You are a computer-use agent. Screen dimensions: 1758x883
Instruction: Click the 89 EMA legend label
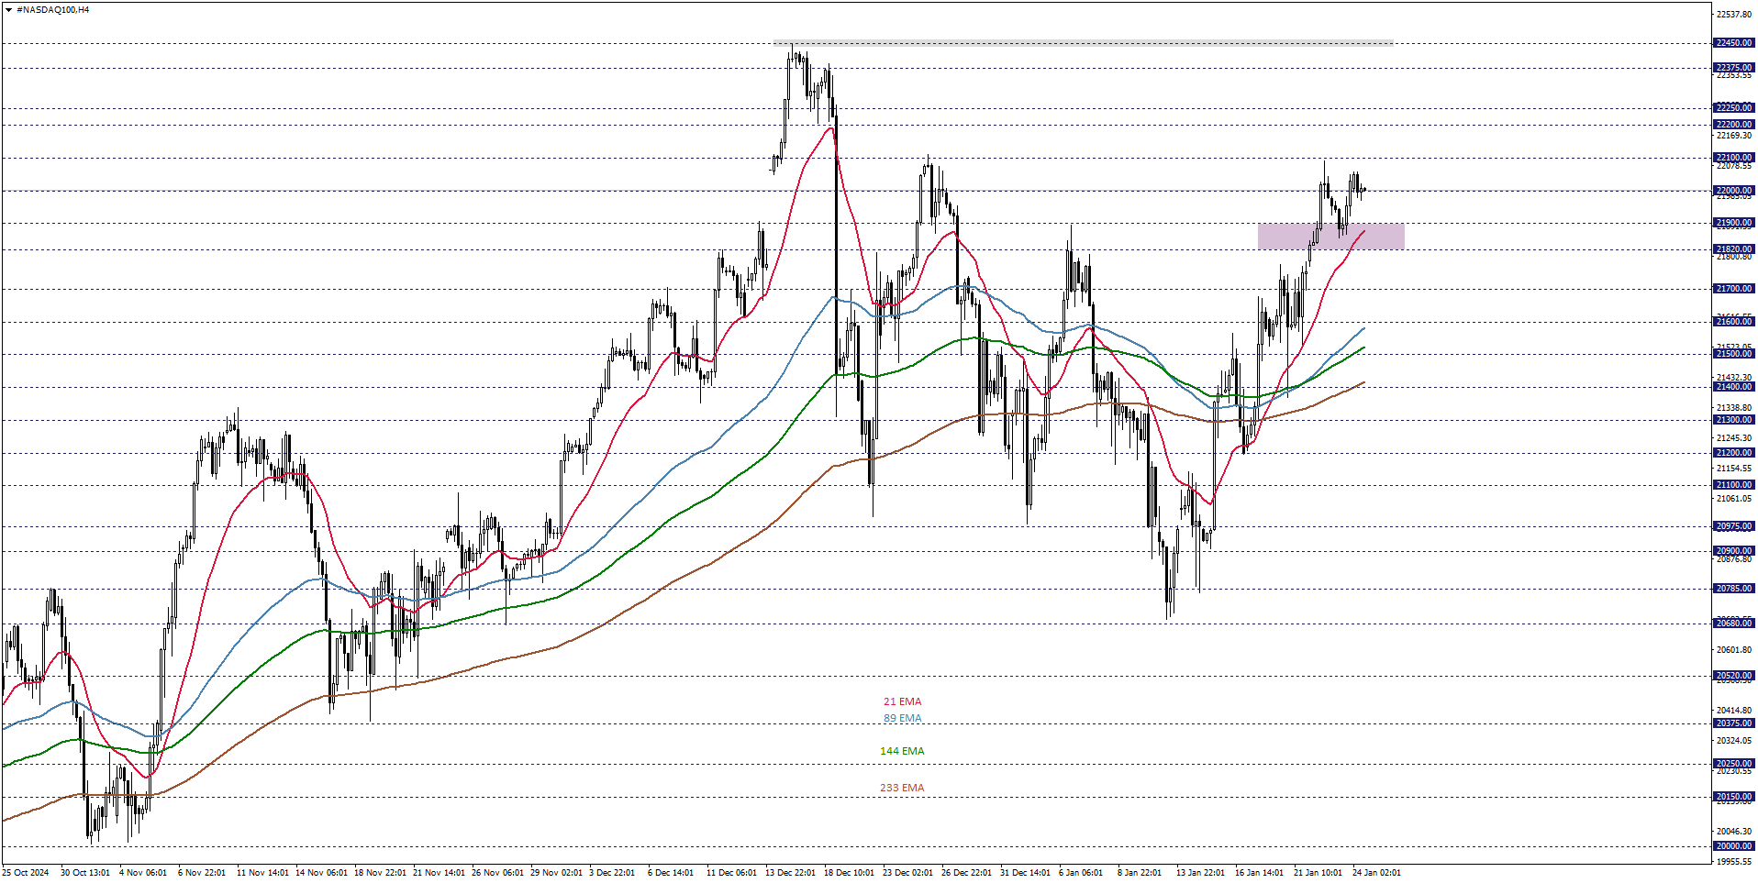tap(902, 718)
